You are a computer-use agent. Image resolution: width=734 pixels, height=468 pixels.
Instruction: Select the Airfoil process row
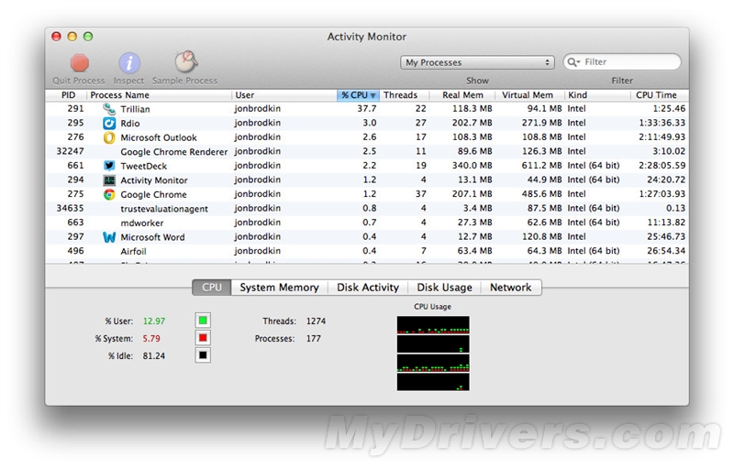point(367,251)
